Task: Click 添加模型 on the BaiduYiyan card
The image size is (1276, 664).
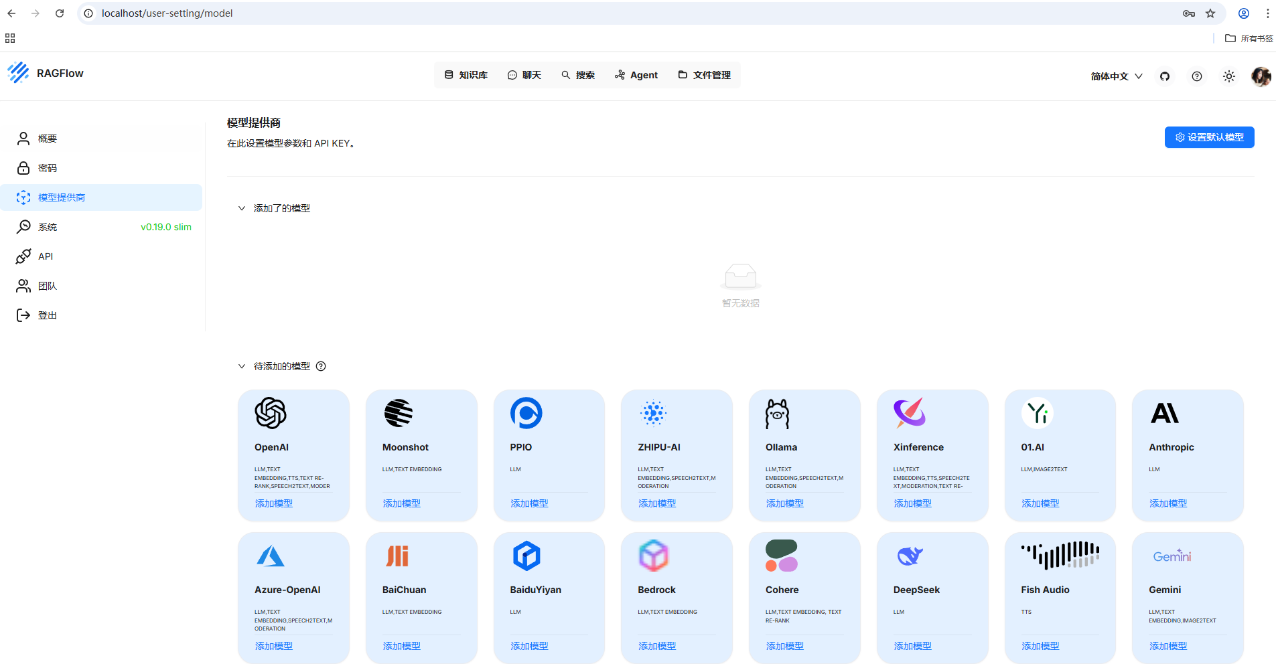Action: coord(529,646)
